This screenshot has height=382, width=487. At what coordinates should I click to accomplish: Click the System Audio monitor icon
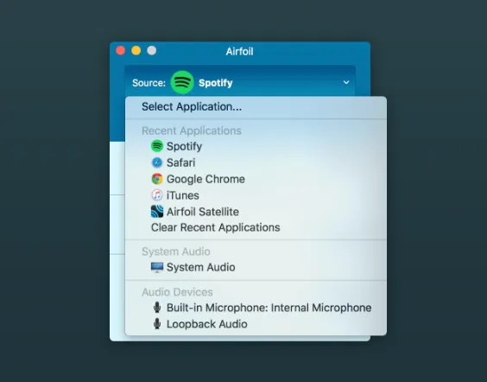(157, 267)
